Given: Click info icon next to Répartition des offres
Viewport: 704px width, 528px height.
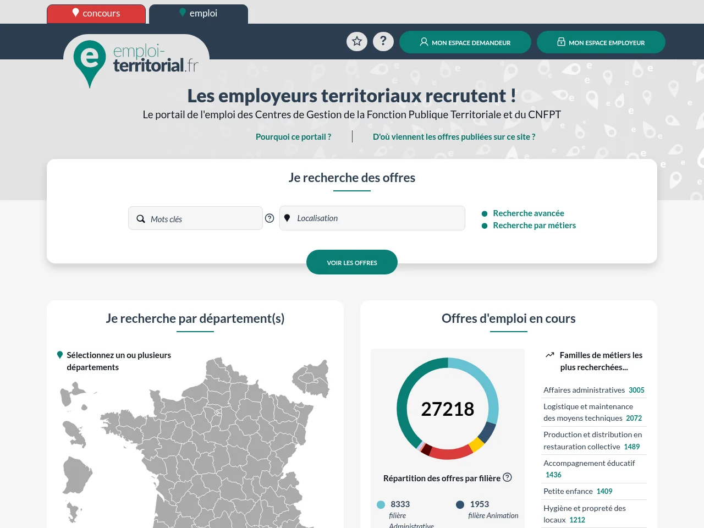Looking at the screenshot, I should click(508, 477).
